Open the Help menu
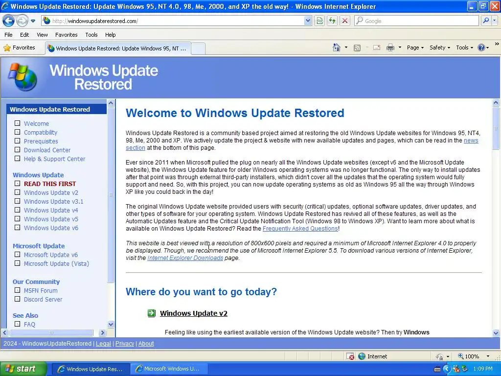This screenshot has height=376, width=501. [111, 35]
